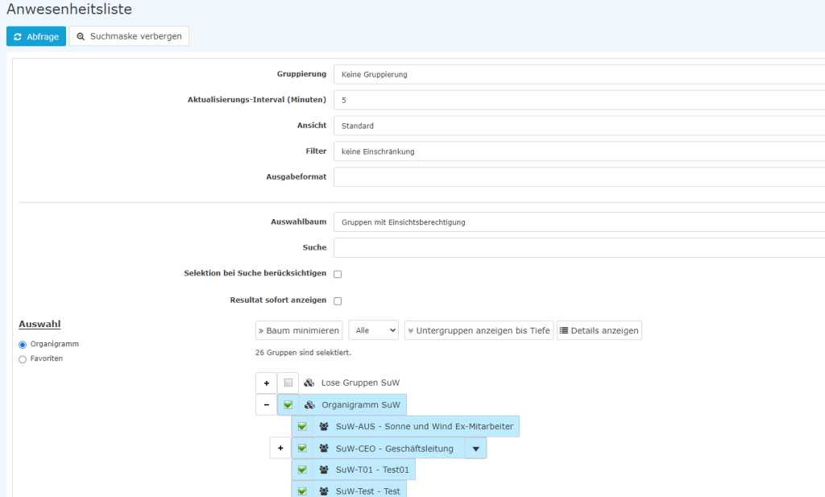Click the Suche input field
The image size is (825, 497).
[x=579, y=248]
